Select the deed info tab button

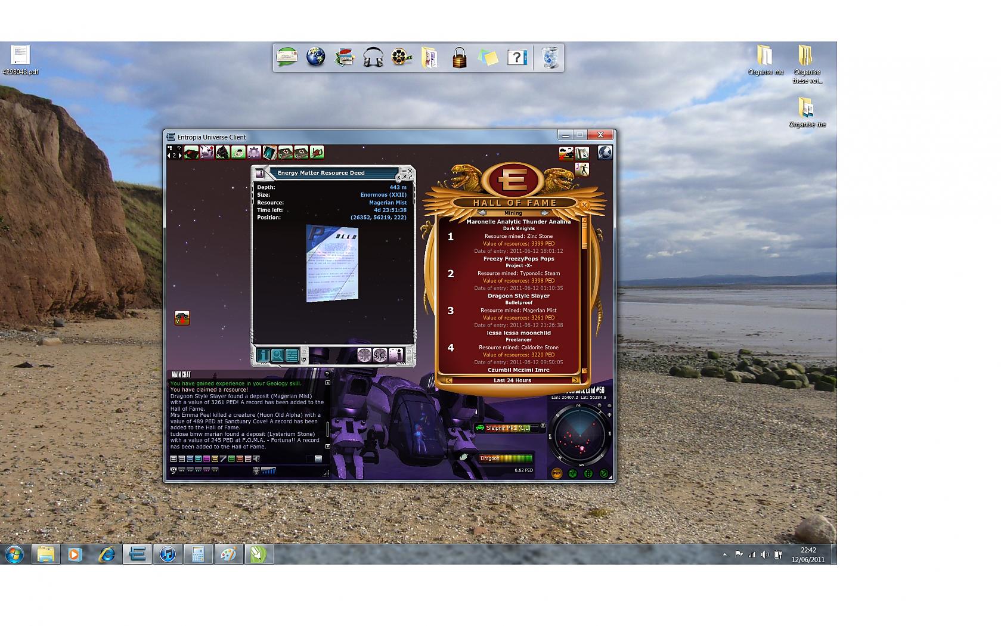tap(264, 355)
